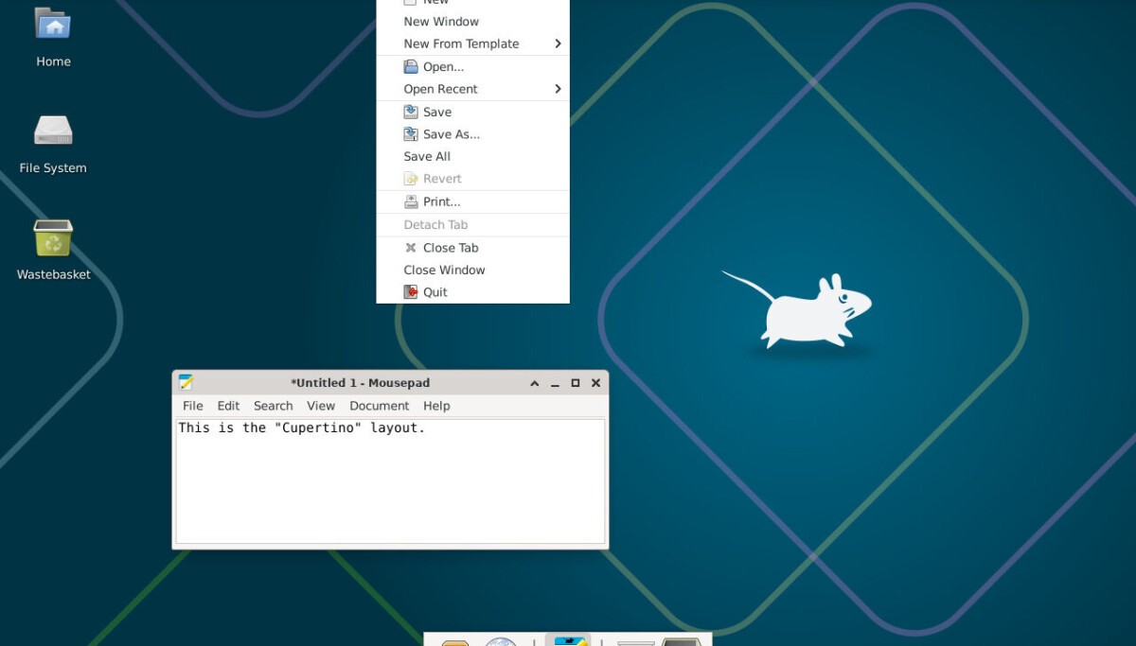Click inside the Mousepad text editing area
Image resolution: width=1136 pixels, height=646 pixels.
point(390,481)
